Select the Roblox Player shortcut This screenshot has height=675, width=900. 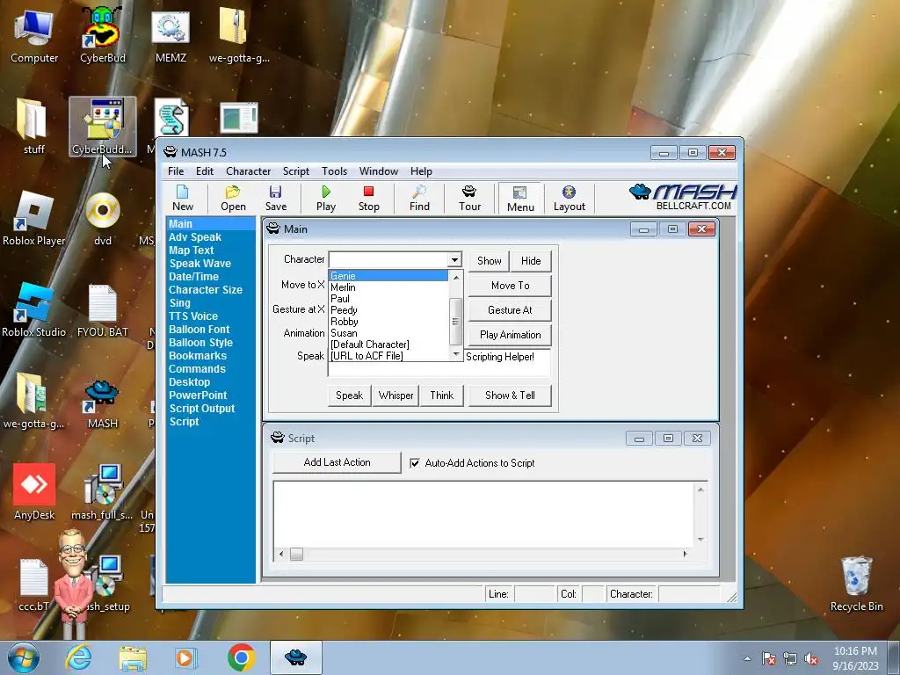point(34,218)
